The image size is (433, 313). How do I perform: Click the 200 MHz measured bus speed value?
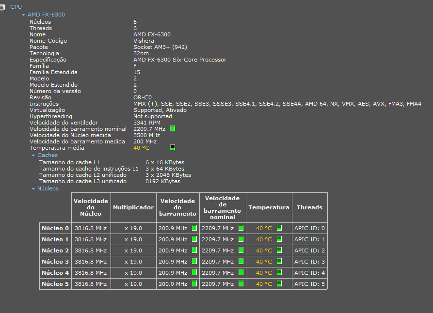click(x=145, y=142)
